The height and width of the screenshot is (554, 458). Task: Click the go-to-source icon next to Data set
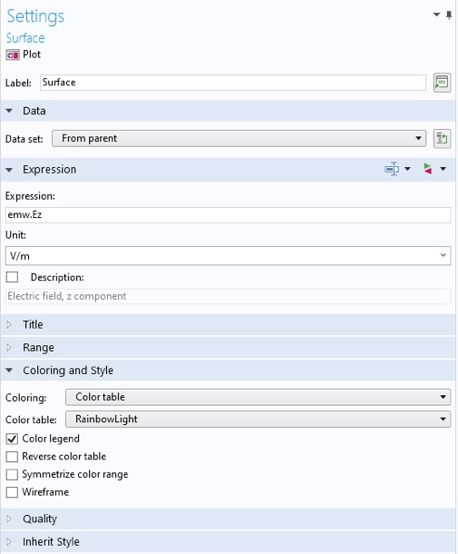pos(442,138)
